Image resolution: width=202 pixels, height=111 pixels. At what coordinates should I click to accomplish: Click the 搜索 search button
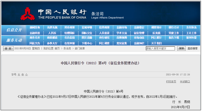[181, 48]
